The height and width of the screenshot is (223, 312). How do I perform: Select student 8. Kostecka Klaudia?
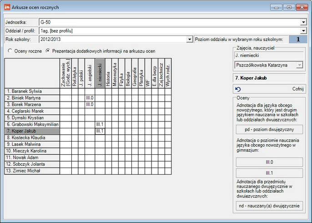tap(32, 137)
